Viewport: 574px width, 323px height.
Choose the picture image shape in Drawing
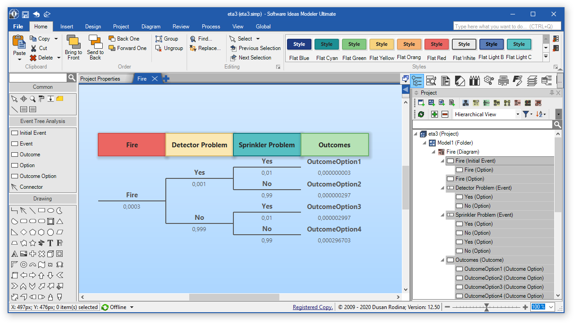tap(23, 254)
